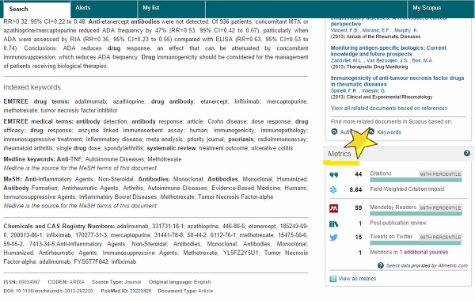This screenshot has height=301, width=475.
Task: Click the Citations quotation mark icon
Action: [333, 175]
